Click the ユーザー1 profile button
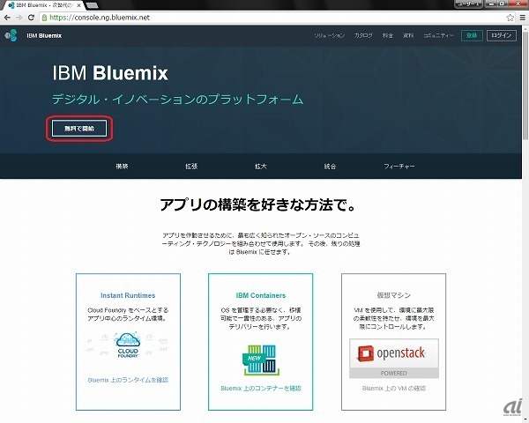 468,4
